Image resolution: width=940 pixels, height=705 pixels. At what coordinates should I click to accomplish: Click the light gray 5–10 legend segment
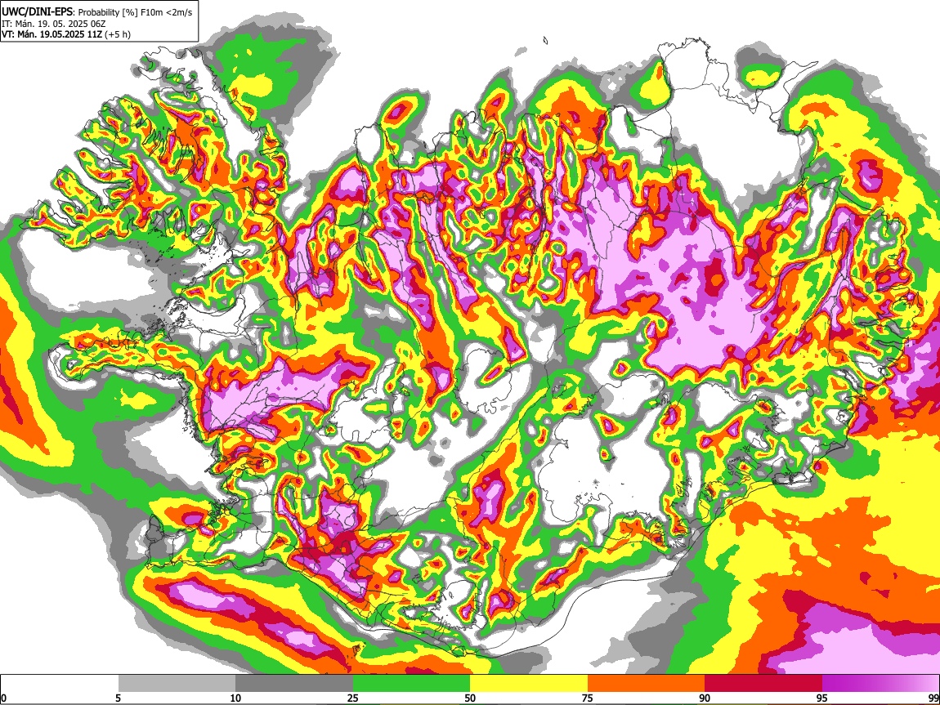click(x=177, y=683)
